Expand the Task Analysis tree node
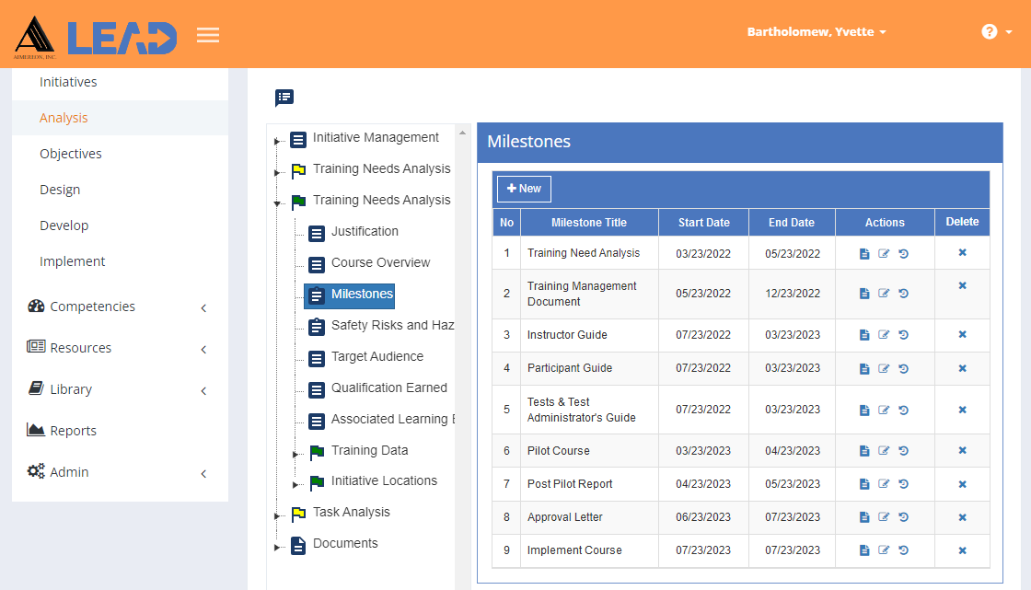This screenshot has width=1031, height=590. pyautogui.click(x=277, y=515)
